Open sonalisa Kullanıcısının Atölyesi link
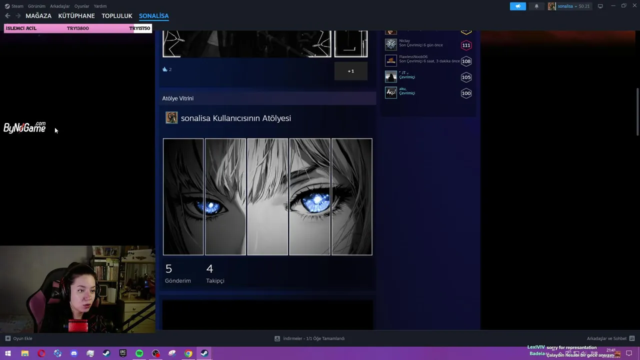 point(236,118)
